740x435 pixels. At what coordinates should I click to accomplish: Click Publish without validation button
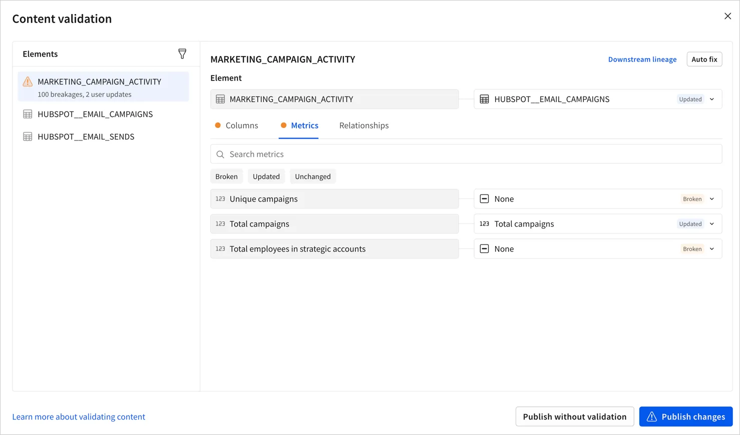575,416
